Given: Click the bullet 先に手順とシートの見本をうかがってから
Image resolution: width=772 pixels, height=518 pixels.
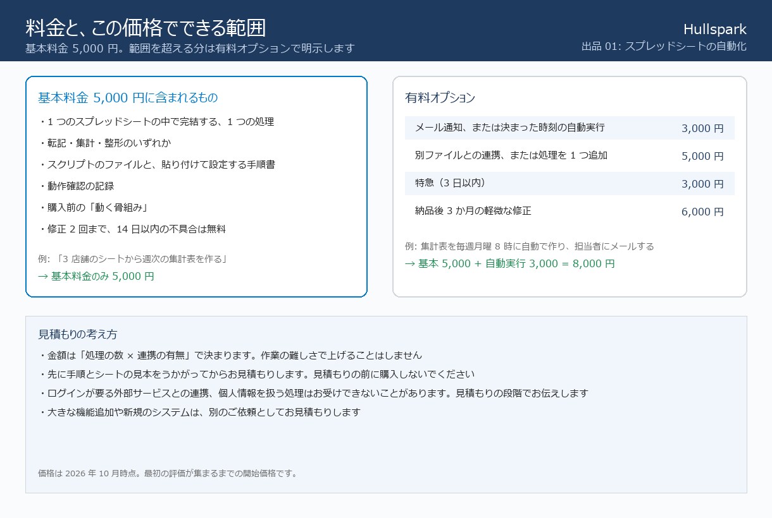Looking at the screenshot, I should [256, 374].
